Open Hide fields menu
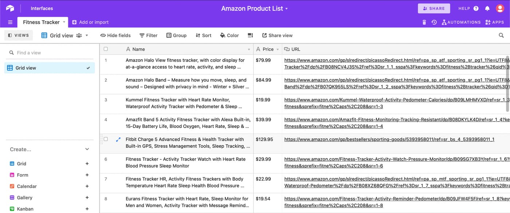Viewport: 510px width, 213px height. [x=115, y=35]
